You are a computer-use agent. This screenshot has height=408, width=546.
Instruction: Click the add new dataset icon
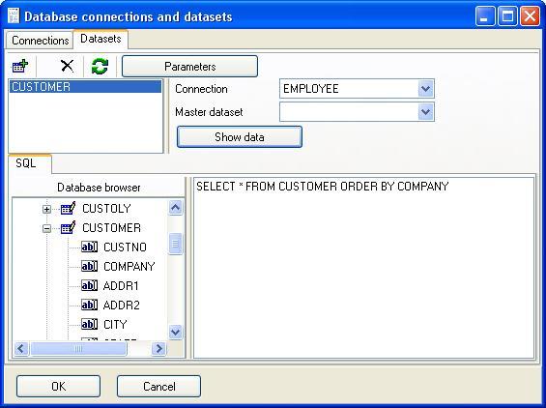click(x=20, y=66)
